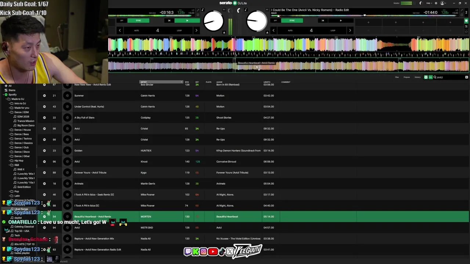Collapse the Spotify tree node
The width and height of the screenshot is (470, 264).
[3, 95]
